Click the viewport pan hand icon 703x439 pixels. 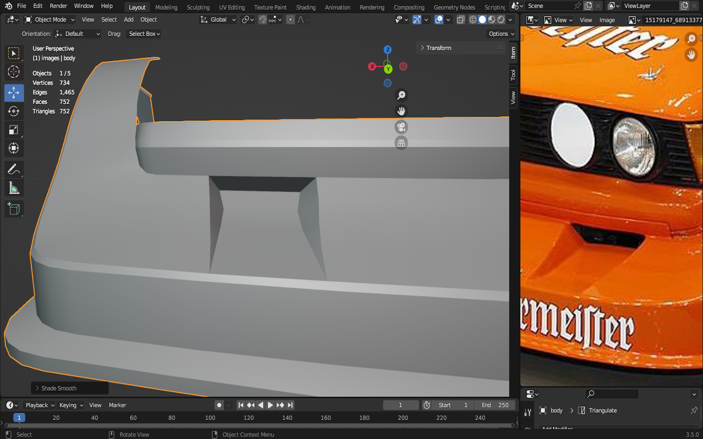[401, 111]
